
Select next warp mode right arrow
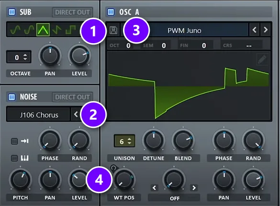click(x=194, y=188)
